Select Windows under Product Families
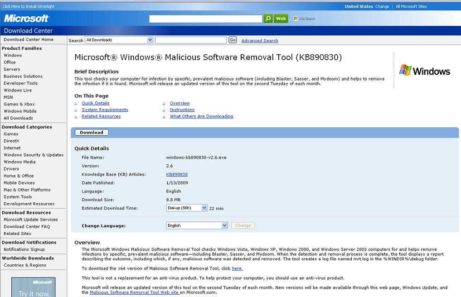The height and width of the screenshot is (297, 461). tap(13, 55)
